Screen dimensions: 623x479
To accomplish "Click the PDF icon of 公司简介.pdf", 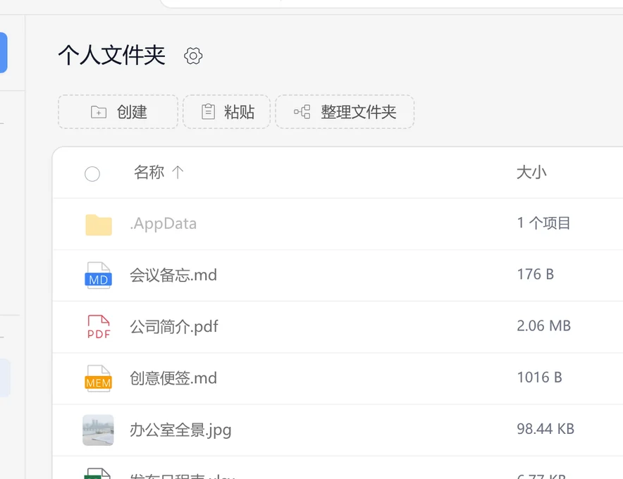I will [99, 327].
